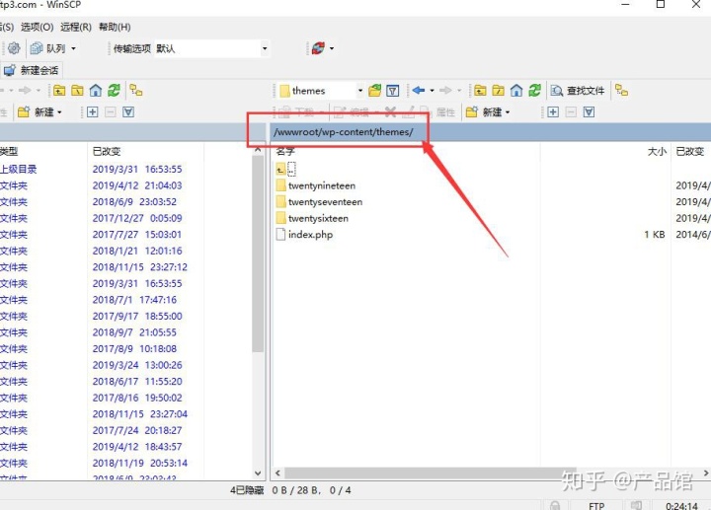The height and width of the screenshot is (510, 711).
Task: Expand the remote New (新建) dropdown arrow
Action: click(x=508, y=112)
